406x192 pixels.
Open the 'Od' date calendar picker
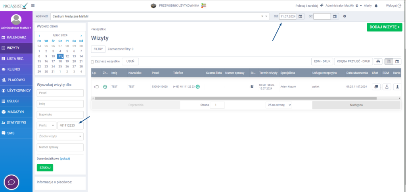tap(301, 16)
